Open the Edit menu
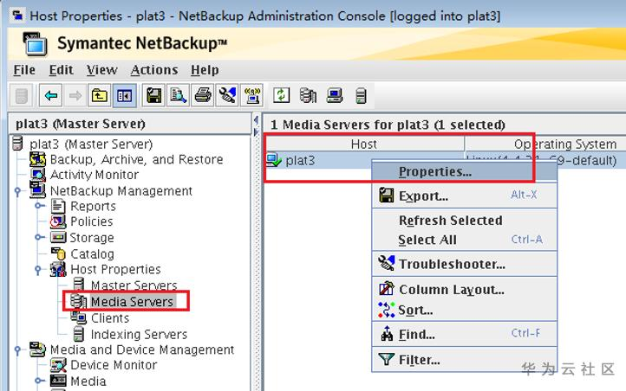626x391 pixels. coord(61,70)
